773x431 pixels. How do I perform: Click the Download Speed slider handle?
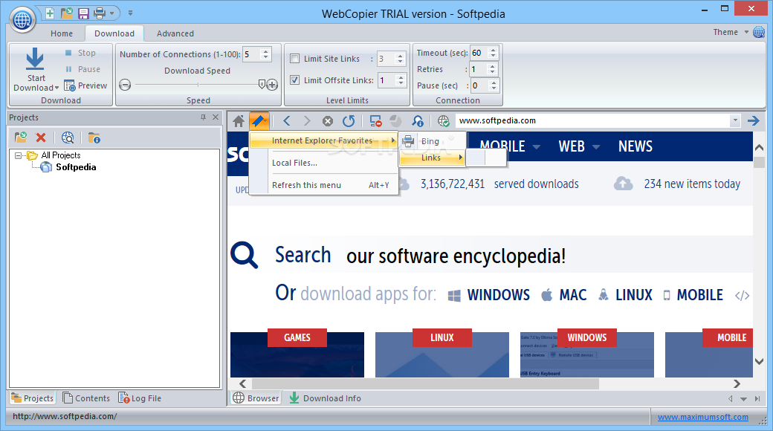tap(262, 84)
